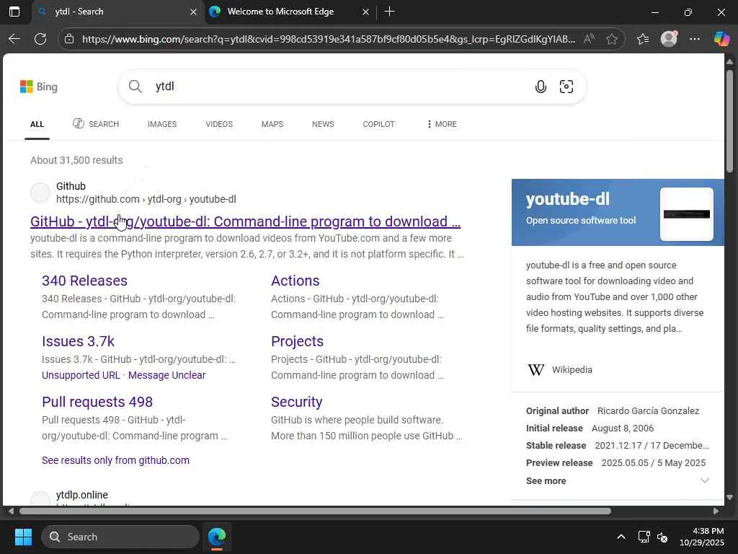This screenshot has width=738, height=554.
Task: Click Ricardo García Gonzalez author text
Action: [648, 410]
